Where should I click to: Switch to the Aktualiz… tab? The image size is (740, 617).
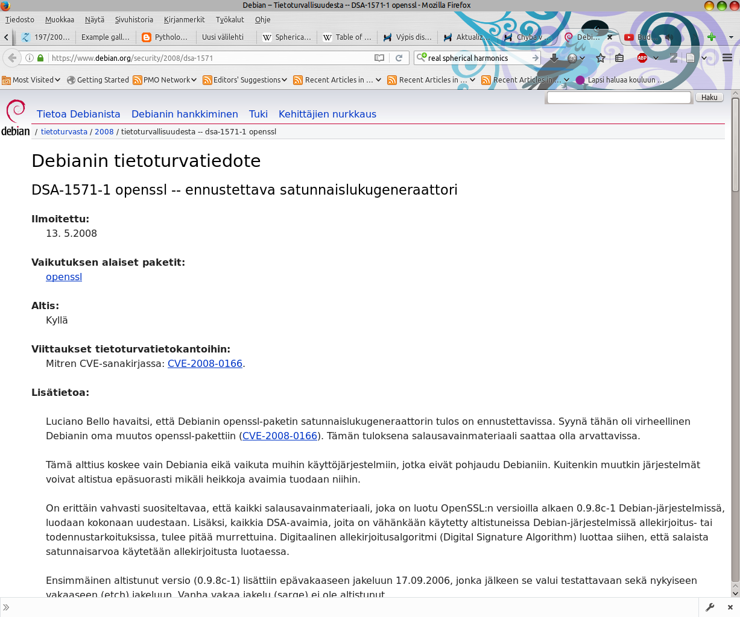point(467,37)
